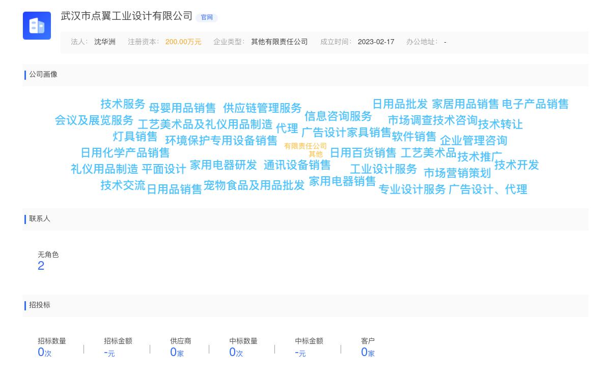Select word cloud tag 企业管理咨询

474,141
